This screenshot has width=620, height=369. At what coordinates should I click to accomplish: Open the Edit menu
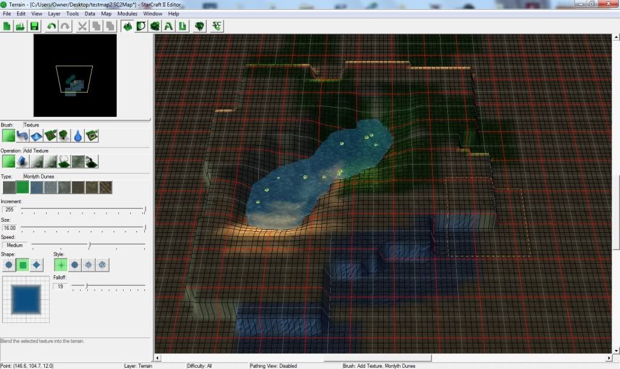21,13
